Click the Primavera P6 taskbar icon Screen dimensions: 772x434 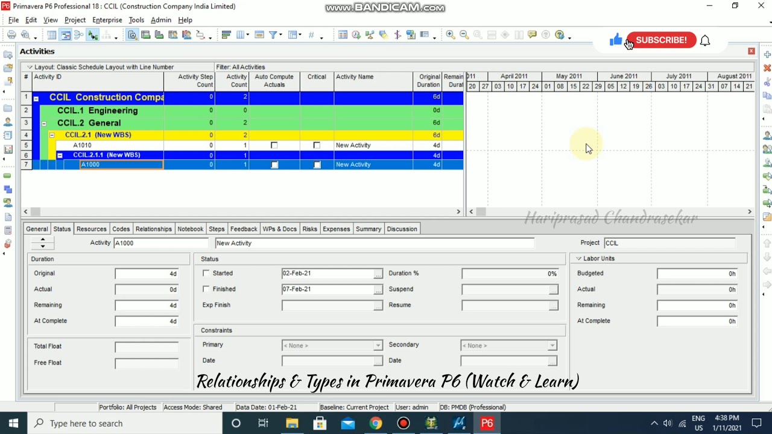click(487, 423)
